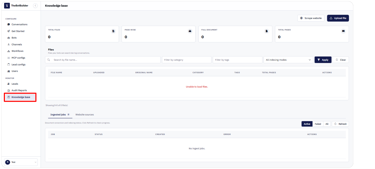Click the STATUS column header
The width and height of the screenshot is (375, 169).
pos(99,134)
